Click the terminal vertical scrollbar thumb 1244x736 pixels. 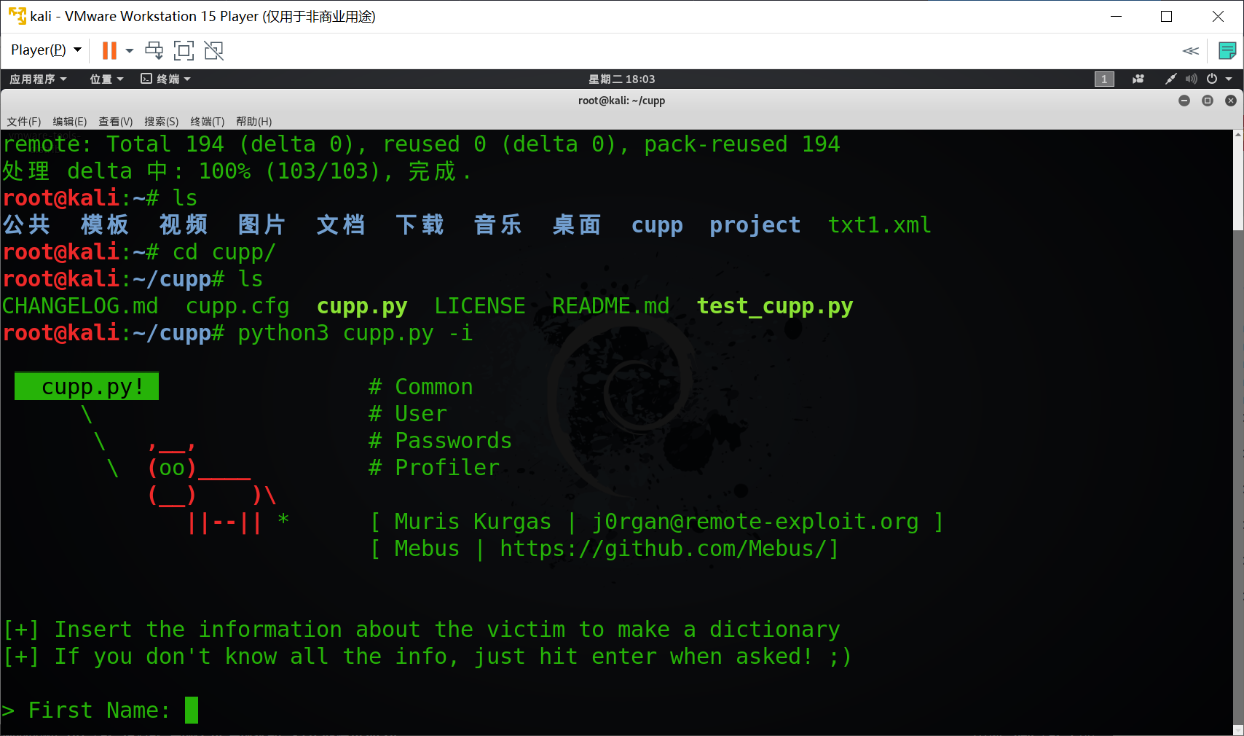(1238, 186)
